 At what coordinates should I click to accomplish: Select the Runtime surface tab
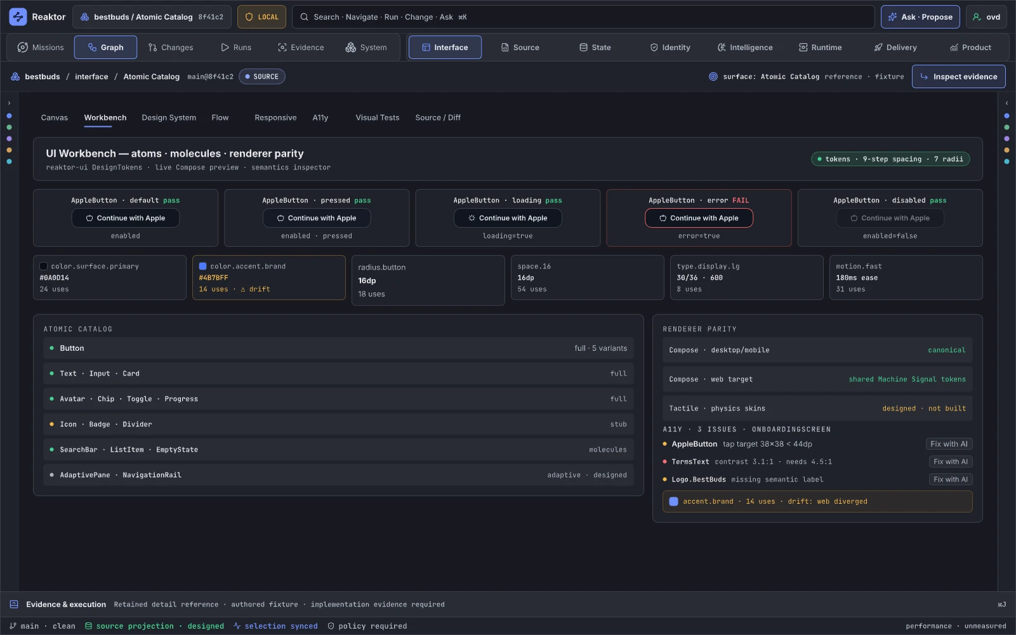tap(820, 48)
